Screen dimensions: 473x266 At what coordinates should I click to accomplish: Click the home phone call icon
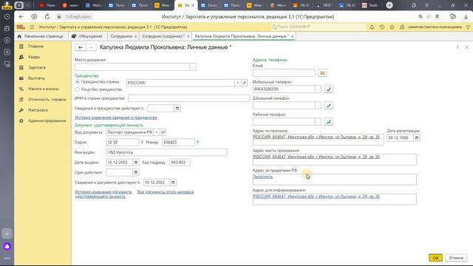click(x=328, y=106)
